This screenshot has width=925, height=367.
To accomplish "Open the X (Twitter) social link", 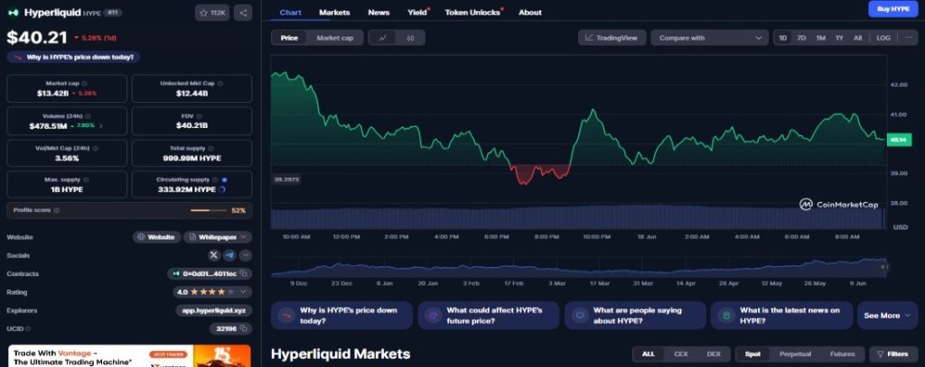I will point(213,255).
